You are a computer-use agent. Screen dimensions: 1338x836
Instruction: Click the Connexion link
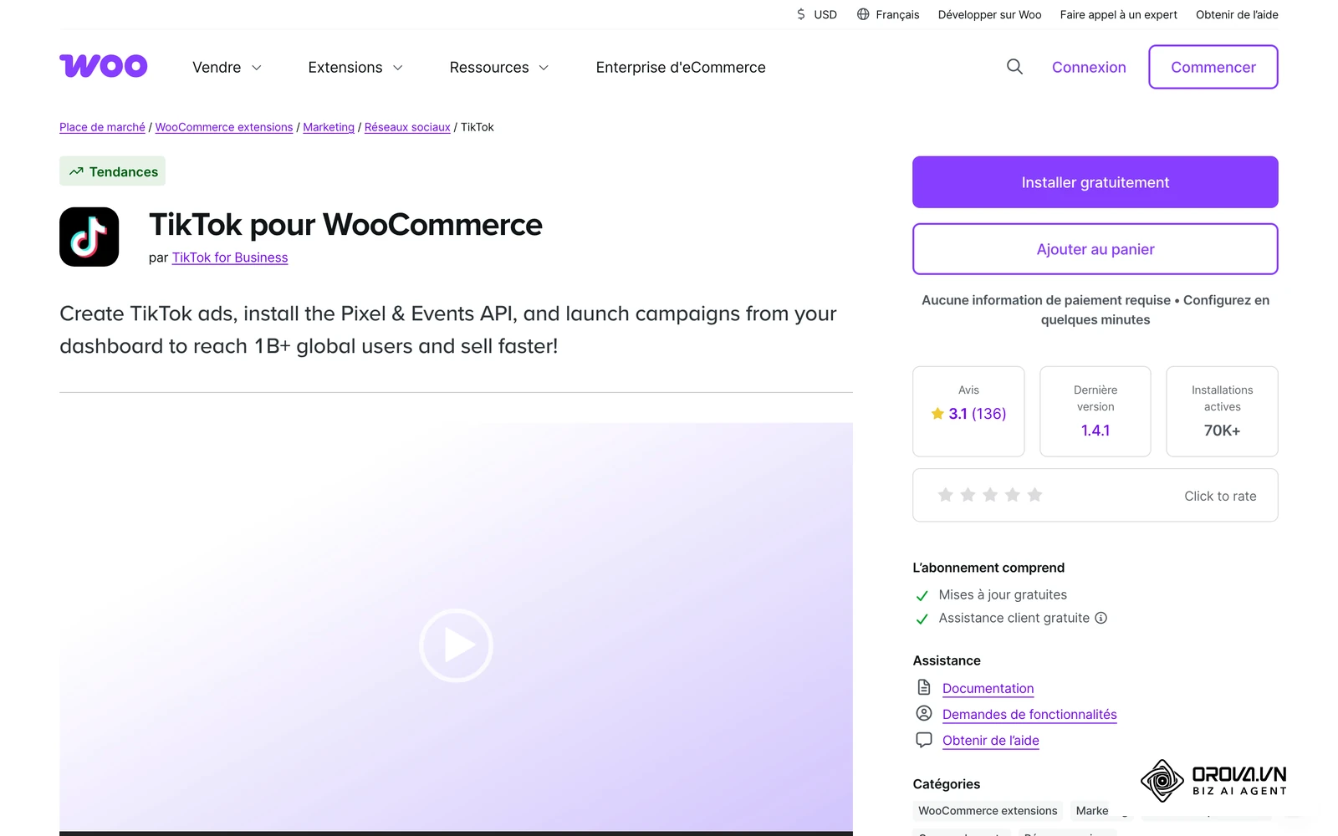pos(1089,67)
